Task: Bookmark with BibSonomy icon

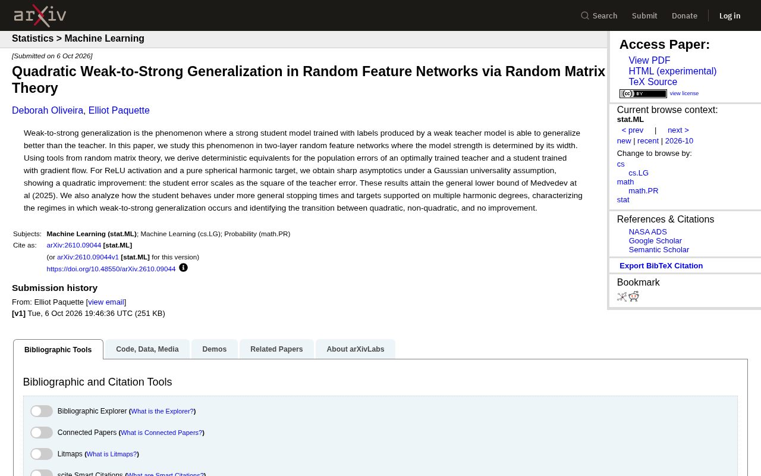Action: click(x=622, y=296)
